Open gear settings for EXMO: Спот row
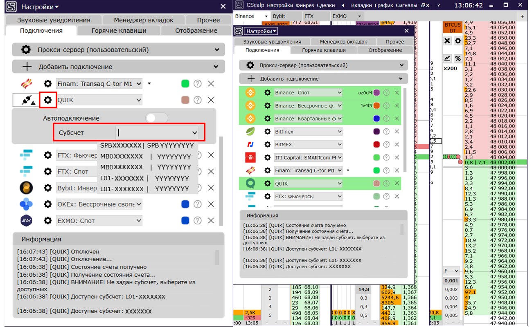The width and height of the screenshot is (532, 327). 48,221
